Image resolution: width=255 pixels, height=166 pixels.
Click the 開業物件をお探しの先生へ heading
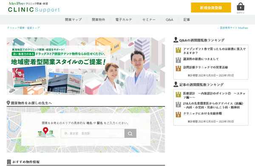(x=31, y=103)
